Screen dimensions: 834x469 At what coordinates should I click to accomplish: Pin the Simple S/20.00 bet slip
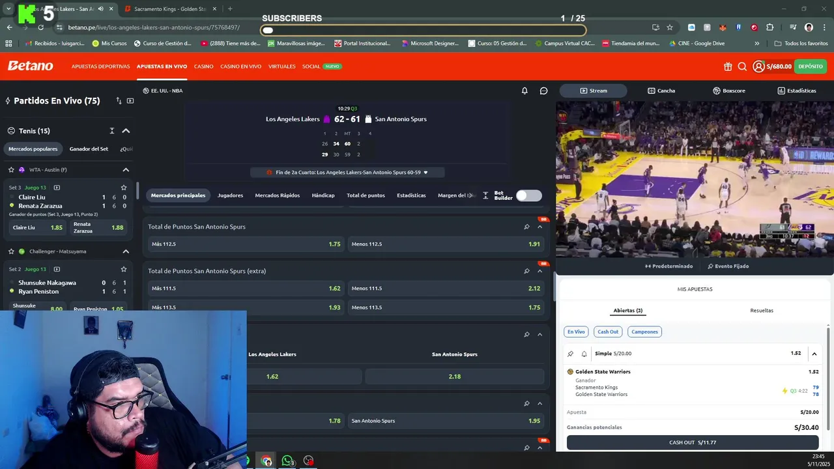[x=571, y=354]
